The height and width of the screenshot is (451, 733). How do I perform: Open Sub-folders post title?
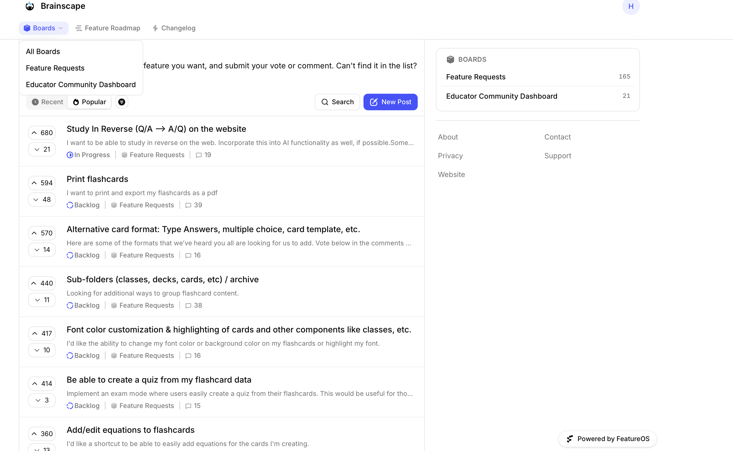click(163, 279)
